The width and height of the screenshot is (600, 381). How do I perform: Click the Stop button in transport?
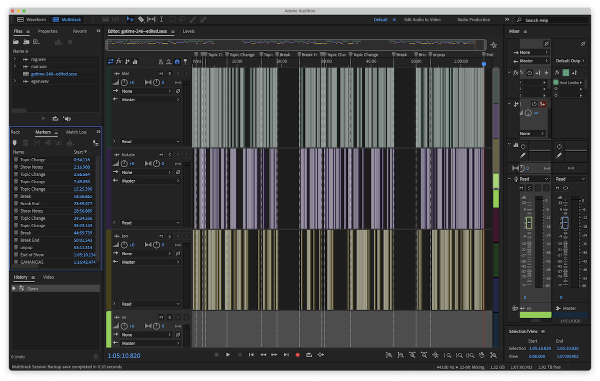pyautogui.click(x=216, y=355)
